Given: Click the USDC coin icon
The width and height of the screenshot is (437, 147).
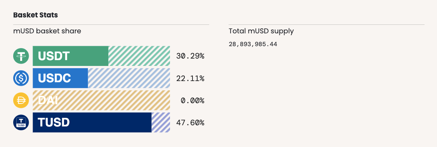Looking at the screenshot, I should pos(21,78).
